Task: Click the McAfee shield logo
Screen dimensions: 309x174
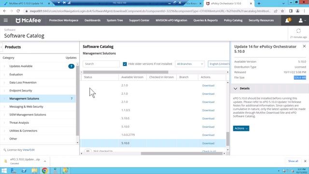Action: 18,20
